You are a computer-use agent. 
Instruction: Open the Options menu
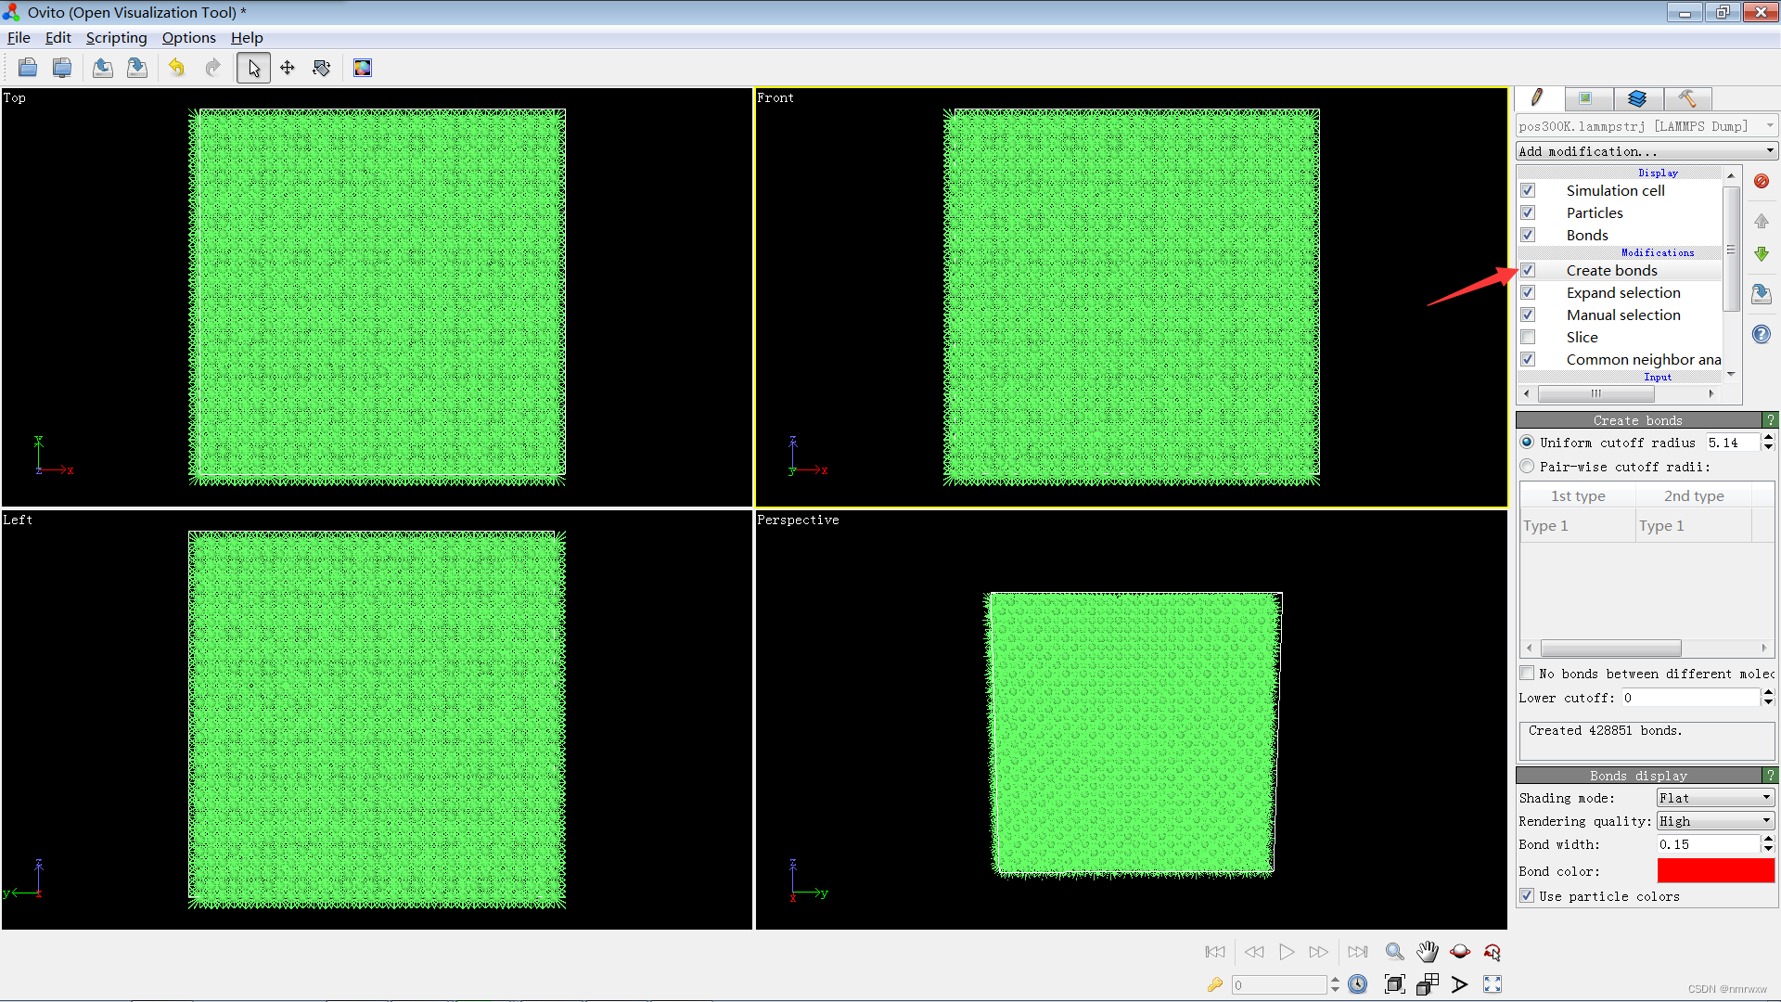[188, 38]
